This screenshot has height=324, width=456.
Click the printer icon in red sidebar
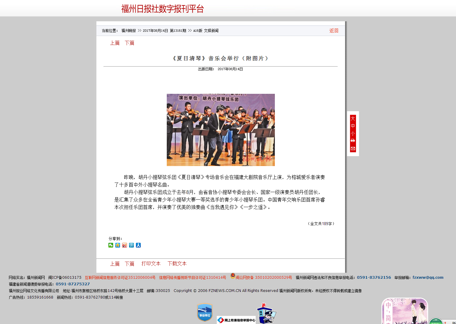[x=353, y=141]
